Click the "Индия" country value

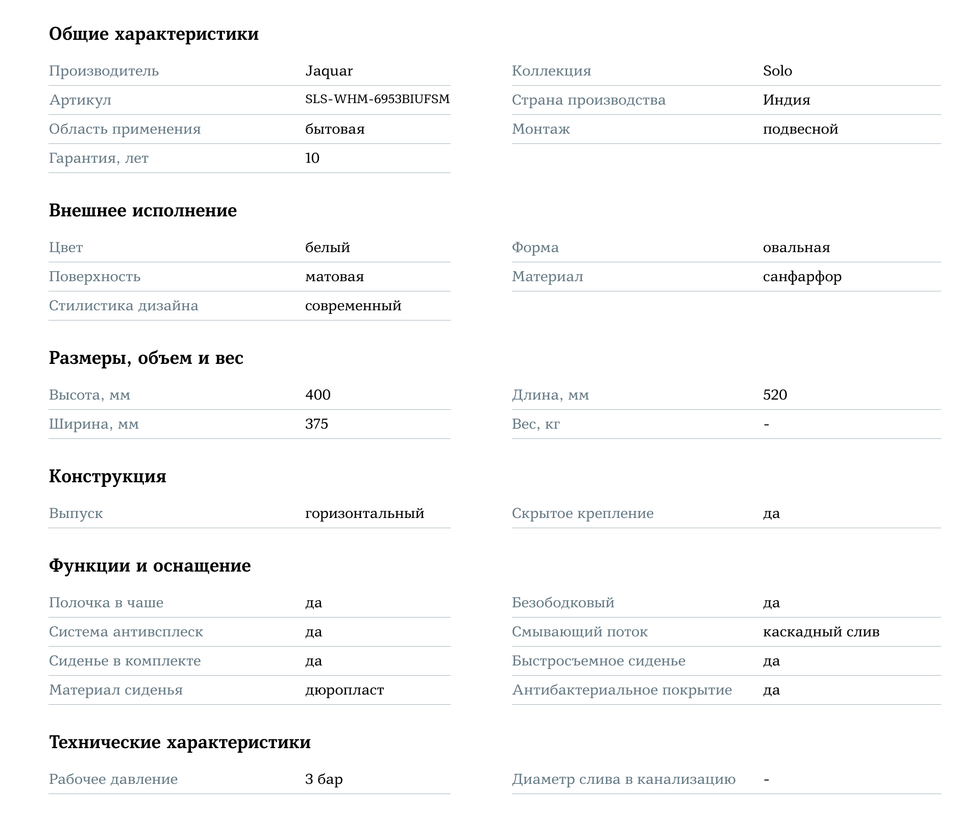(x=787, y=100)
